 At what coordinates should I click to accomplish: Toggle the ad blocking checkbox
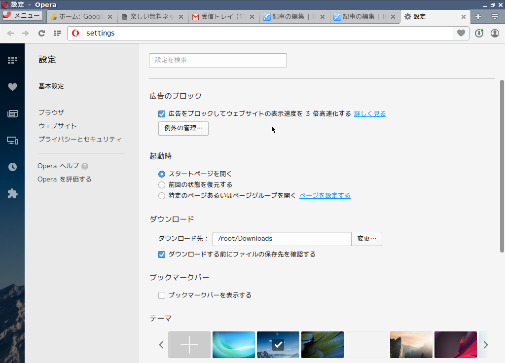coord(162,114)
